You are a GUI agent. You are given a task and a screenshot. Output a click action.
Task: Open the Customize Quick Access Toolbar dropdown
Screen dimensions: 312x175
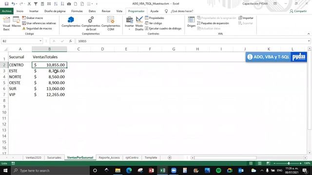point(97,4)
